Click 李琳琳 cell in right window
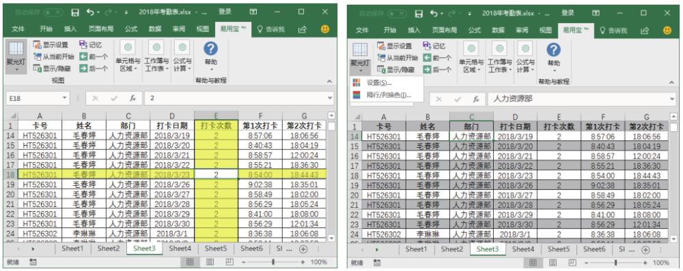 click(x=428, y=234)
